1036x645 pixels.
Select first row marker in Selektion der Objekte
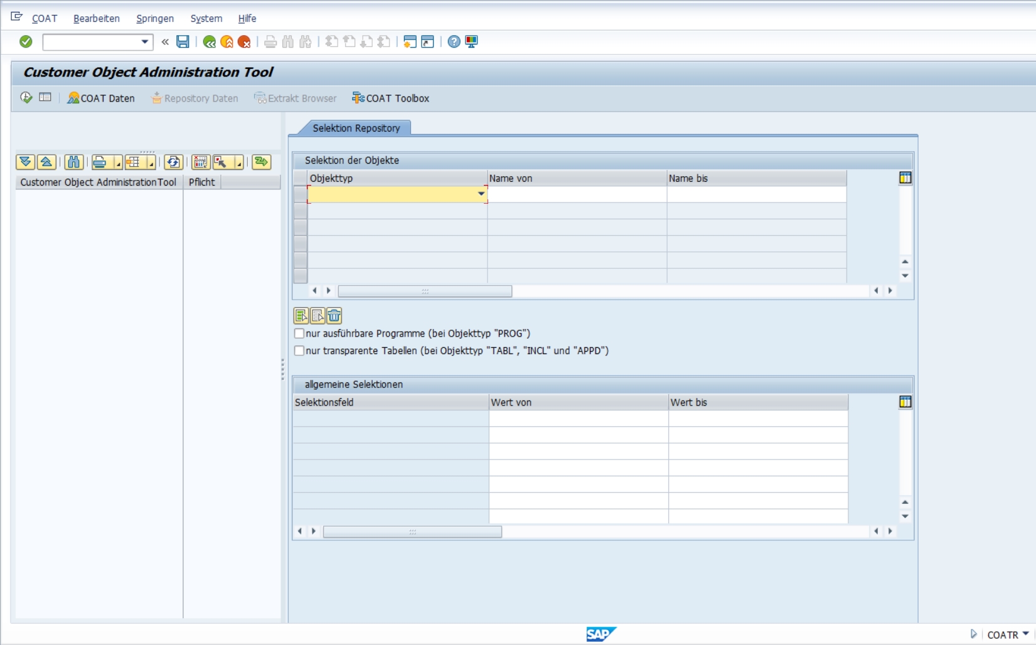(x=301, y=194)
